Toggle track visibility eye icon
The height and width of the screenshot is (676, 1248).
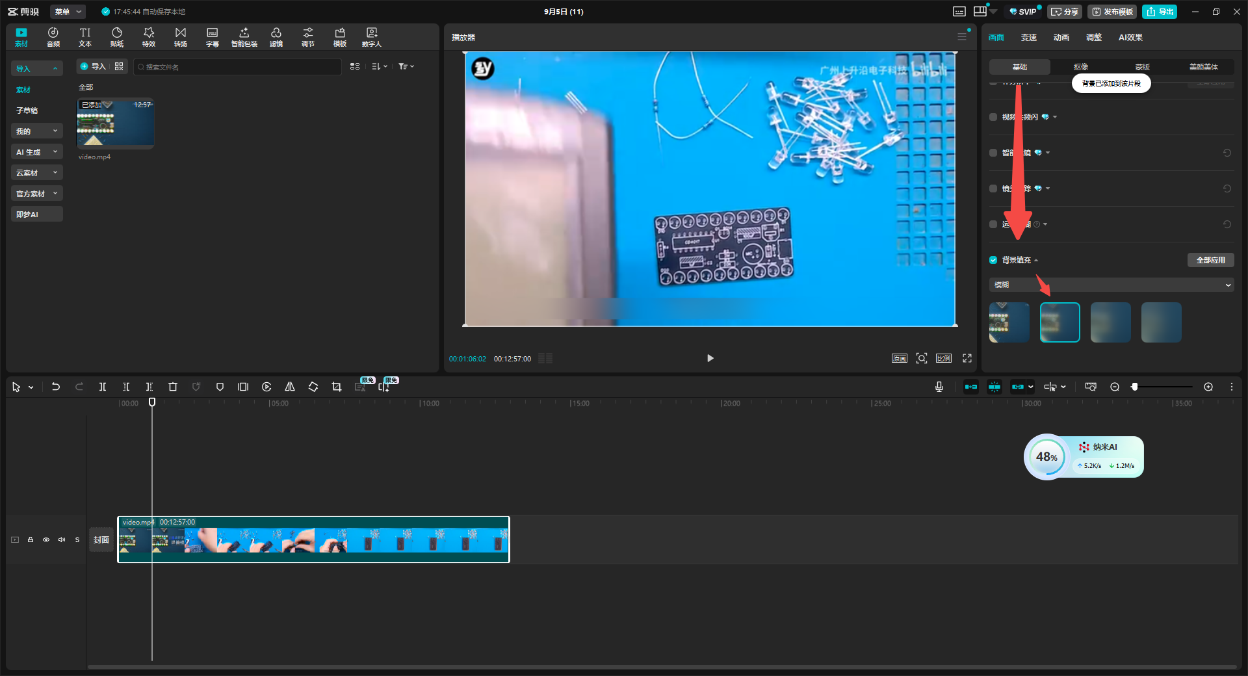pyautogui.click(x=46, y=539)
